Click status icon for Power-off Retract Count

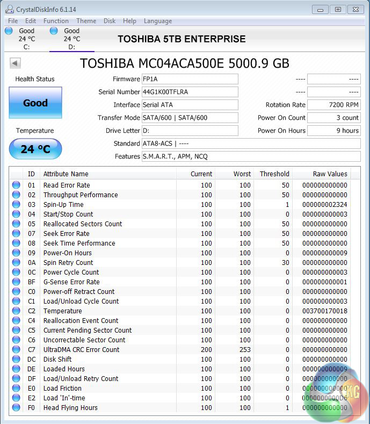pos(16,291)
